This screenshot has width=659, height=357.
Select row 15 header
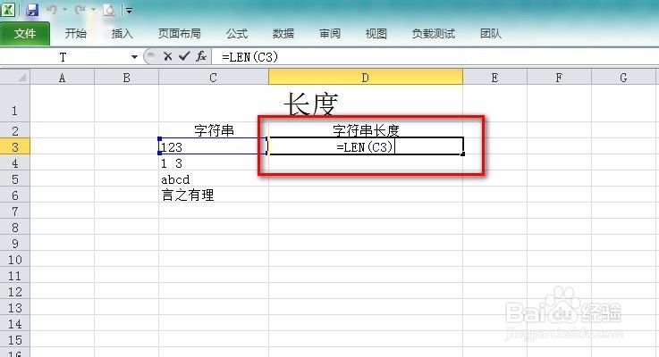pyautogui.click(x=15, y=340)
